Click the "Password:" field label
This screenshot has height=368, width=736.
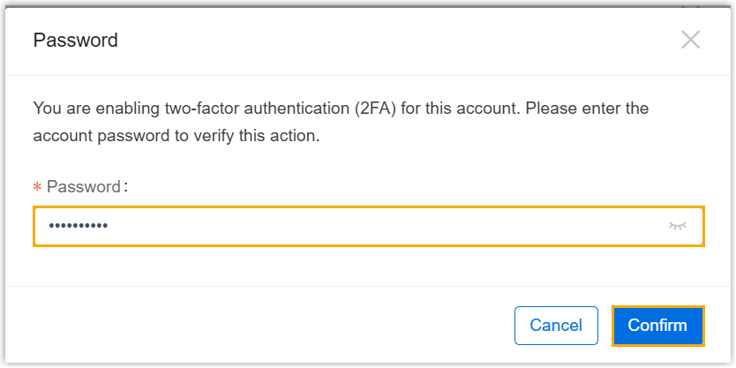[x=86, y=186]
